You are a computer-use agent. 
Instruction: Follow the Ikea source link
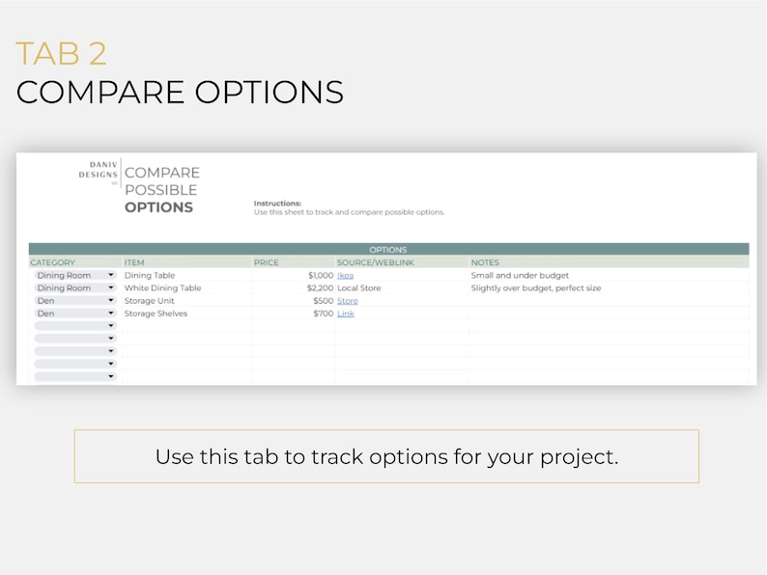[345, 276]
